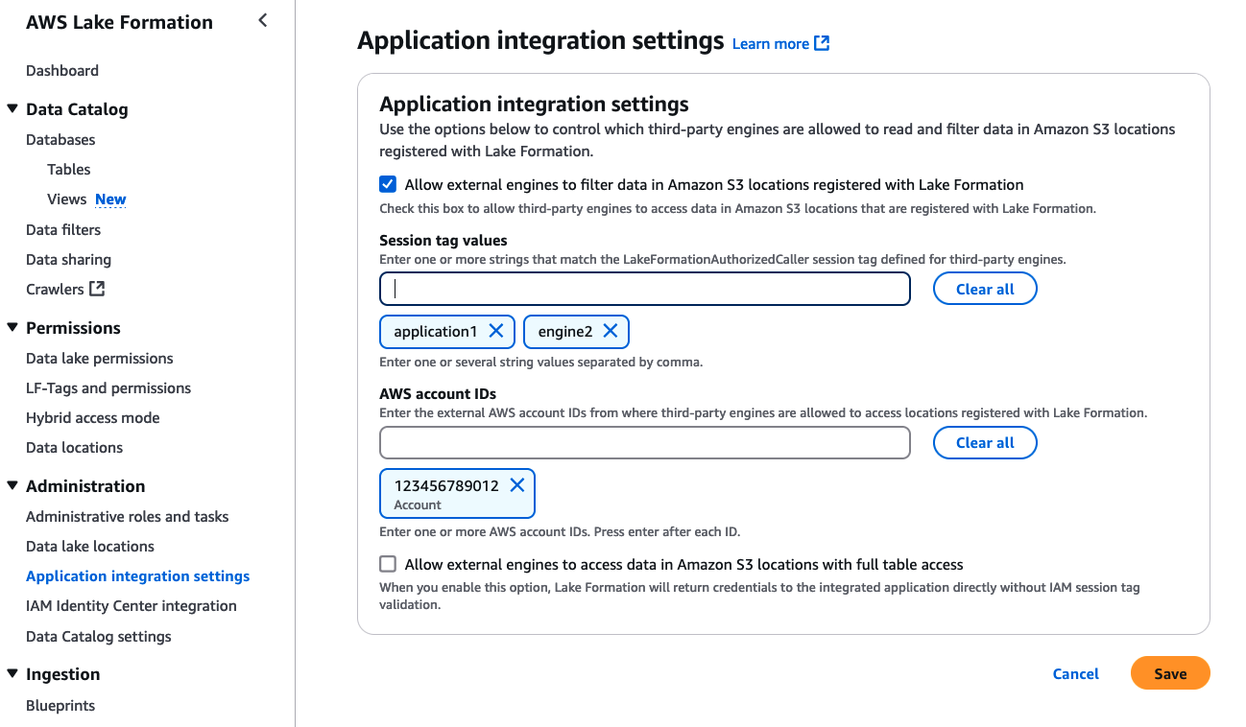The width and height of the screenshot is (1246, 727).
Task: Open Crawlers using its external link icon
Action: click(95, 289)
